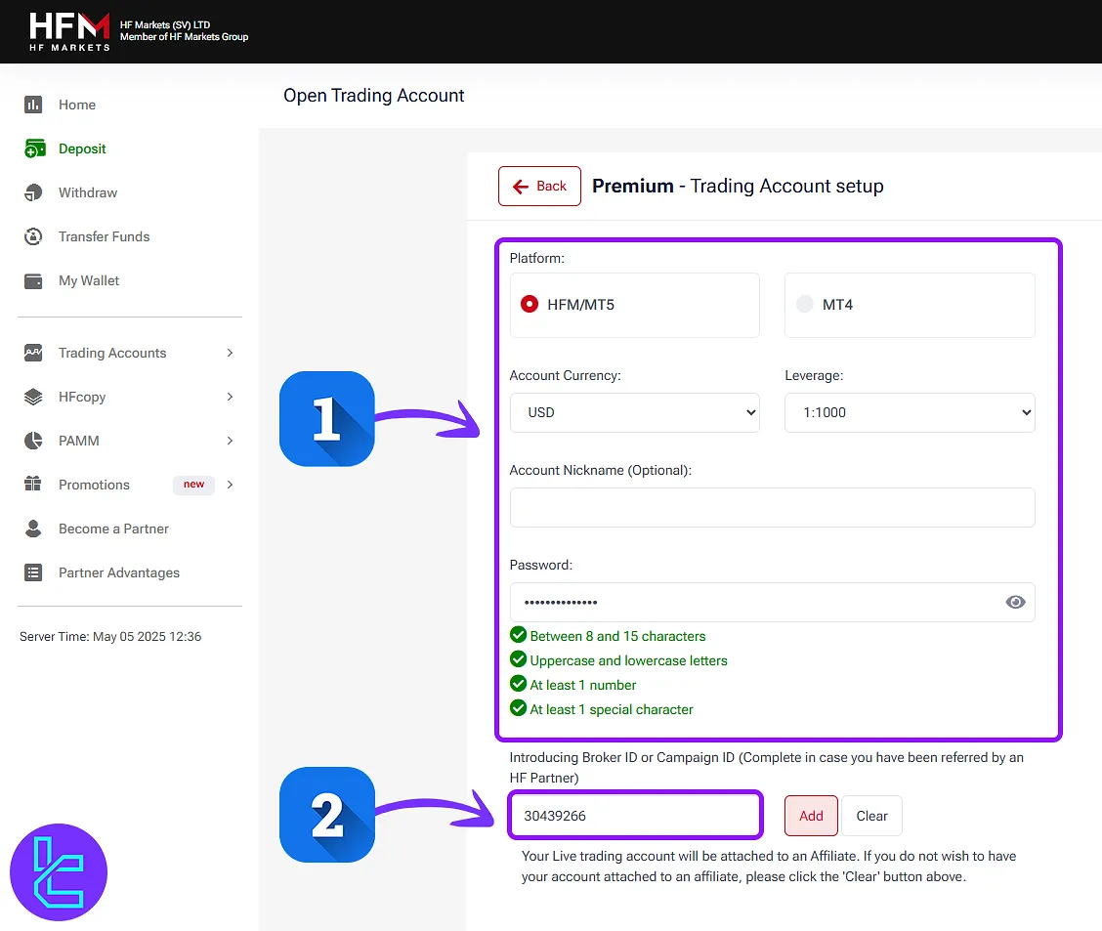Viewport: 1102px width, 931px height.
Task: Select the MT4 platform radio button
Action: (x=805, y=305)
